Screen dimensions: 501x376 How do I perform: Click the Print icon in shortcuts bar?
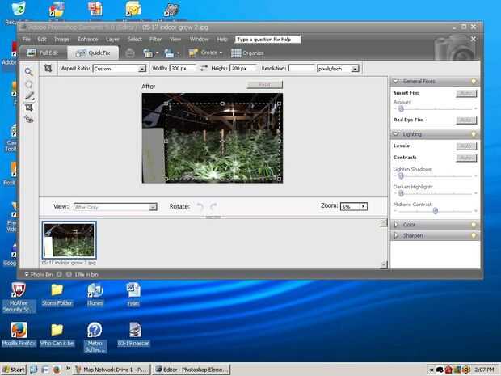[x=130, y=53]
